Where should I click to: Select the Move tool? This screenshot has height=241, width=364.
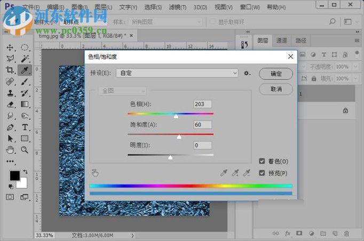pos(10,47)
